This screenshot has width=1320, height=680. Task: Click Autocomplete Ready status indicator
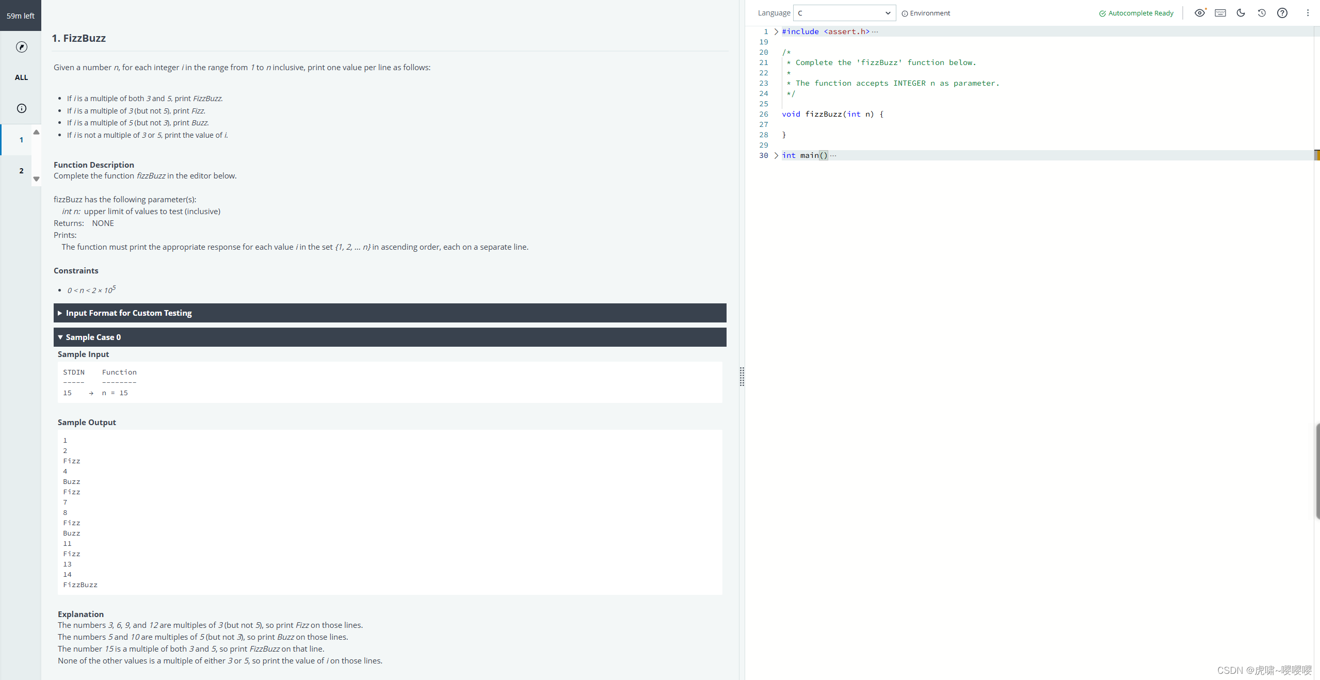(x=1136, y=13)
